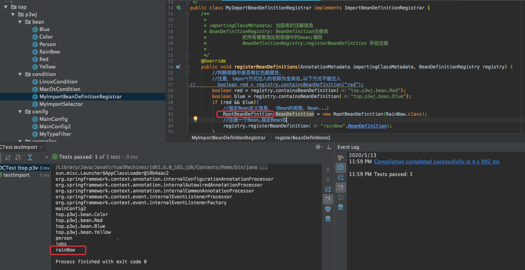Open Compilation completed successfully link
Screen dimensions: 525x270
437,162
